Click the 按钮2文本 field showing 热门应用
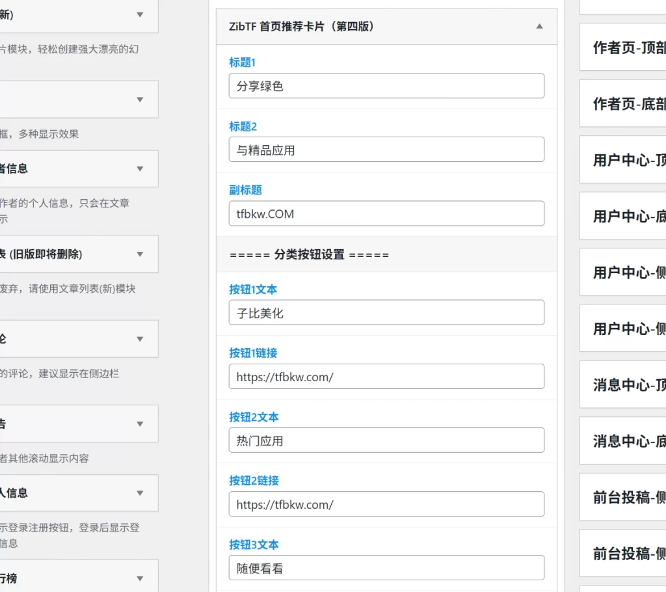 tap(386, 440)
